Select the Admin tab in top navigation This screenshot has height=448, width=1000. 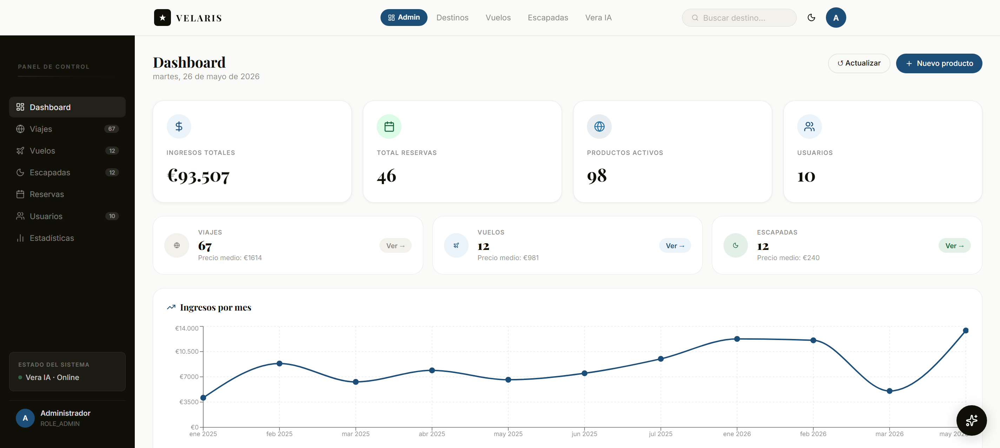(404, 18)
